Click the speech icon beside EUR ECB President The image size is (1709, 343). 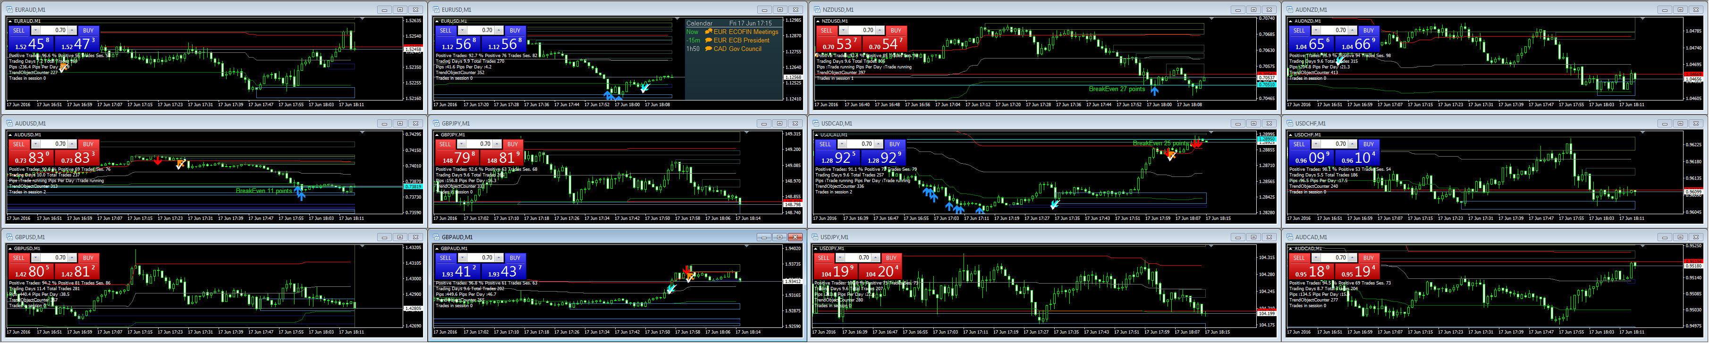(708, 41)
